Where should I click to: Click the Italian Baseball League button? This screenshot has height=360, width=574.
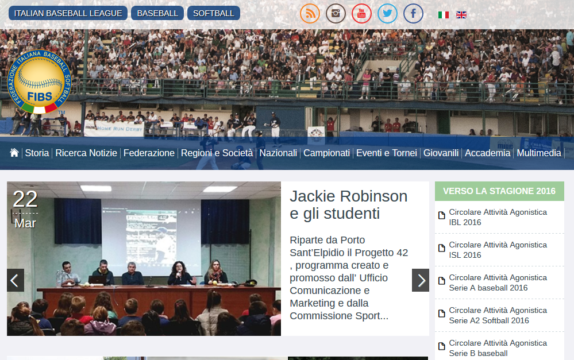pyautogui.click(x=68, y=13)
